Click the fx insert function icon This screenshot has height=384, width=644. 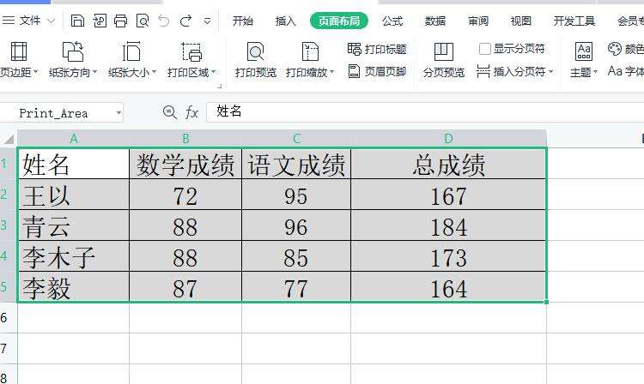click(191, 112)
